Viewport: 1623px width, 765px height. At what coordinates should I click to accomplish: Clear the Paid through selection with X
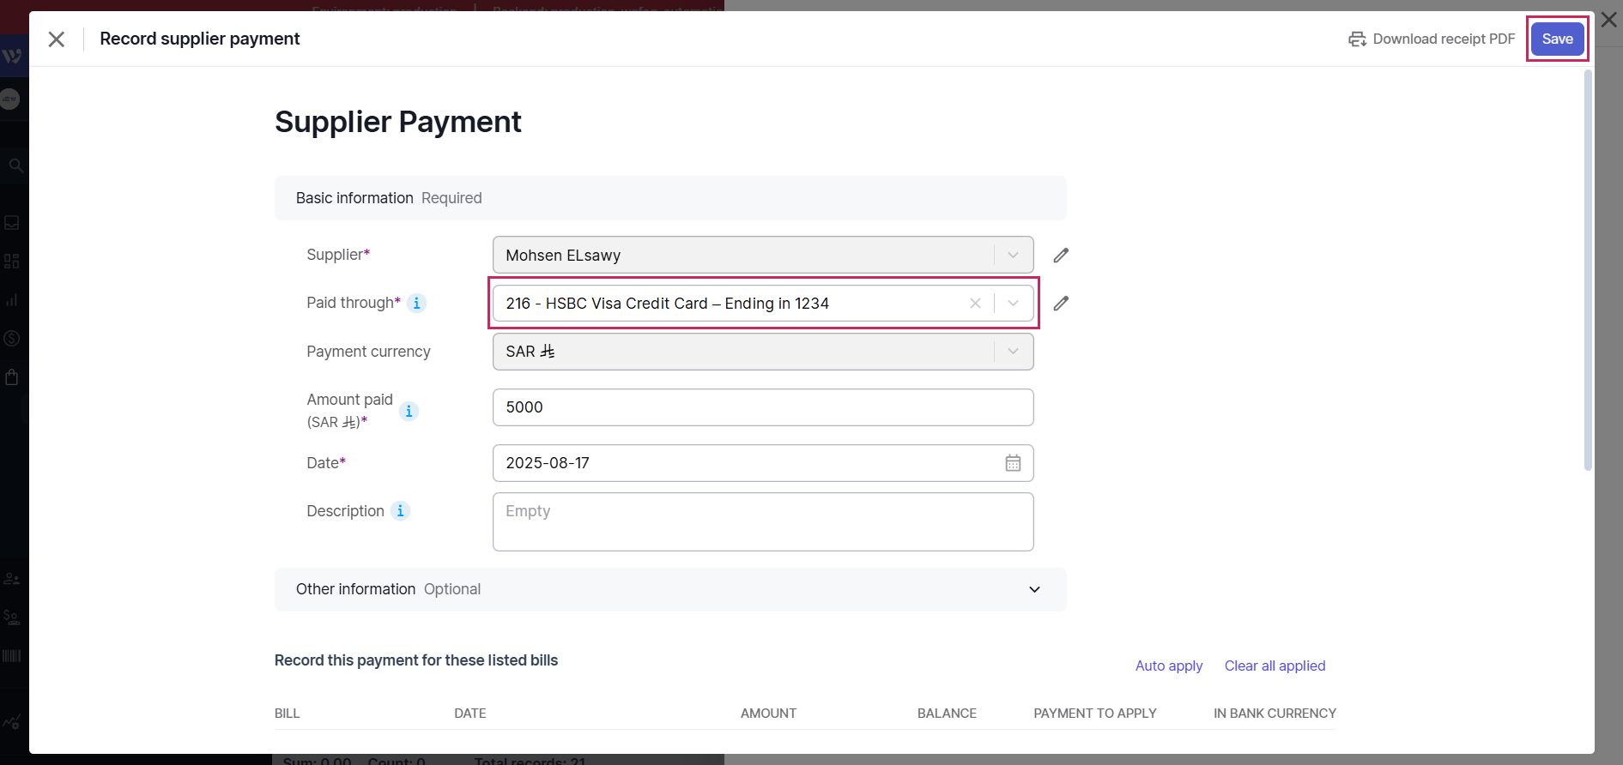(975, 304)
